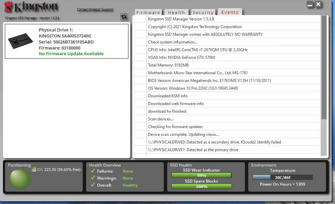Click the Warnings 'None' value

coord(128,178)
